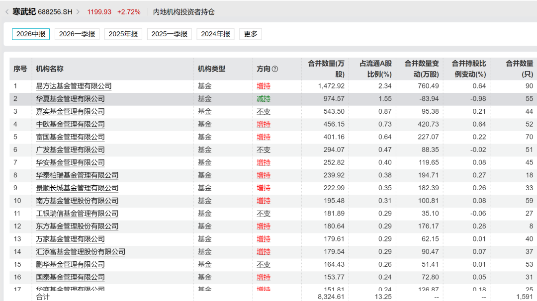Sort by 合并数量变动(万股) column header
537x301 pixels.
422,69
